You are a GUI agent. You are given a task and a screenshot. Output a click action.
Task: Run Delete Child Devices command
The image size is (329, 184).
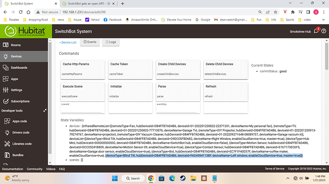click(226, 70)
